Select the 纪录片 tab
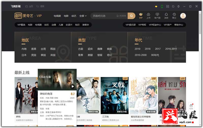Image resolution: width=203 pixels, height=128 pixels. (x=69, y=25)
